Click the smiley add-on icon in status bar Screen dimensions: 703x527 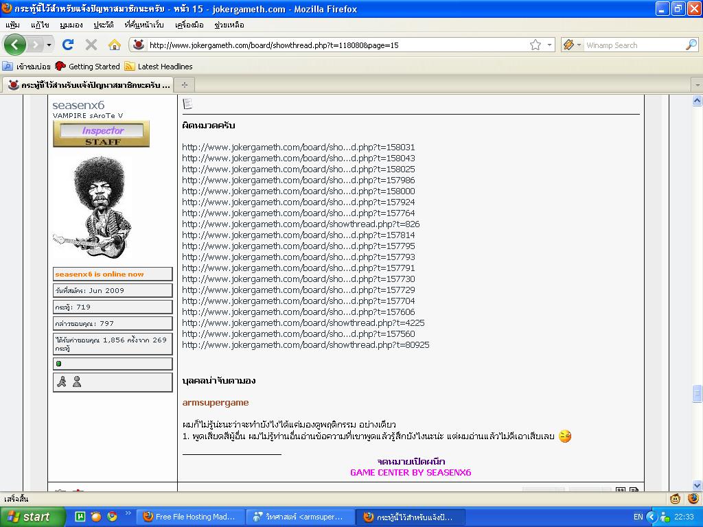tap(675, 498)
